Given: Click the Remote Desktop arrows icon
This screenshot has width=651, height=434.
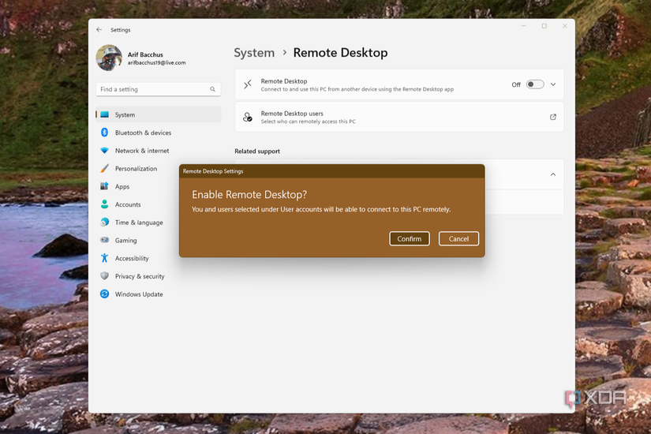Looking at the screenshot, I should (248, 84).
